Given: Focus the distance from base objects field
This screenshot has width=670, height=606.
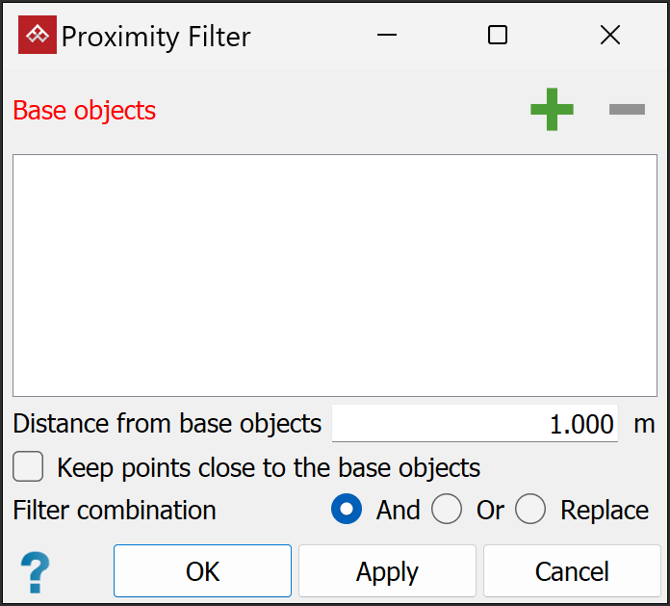Looking at the screenshot, I should click(x=475, y=424).
